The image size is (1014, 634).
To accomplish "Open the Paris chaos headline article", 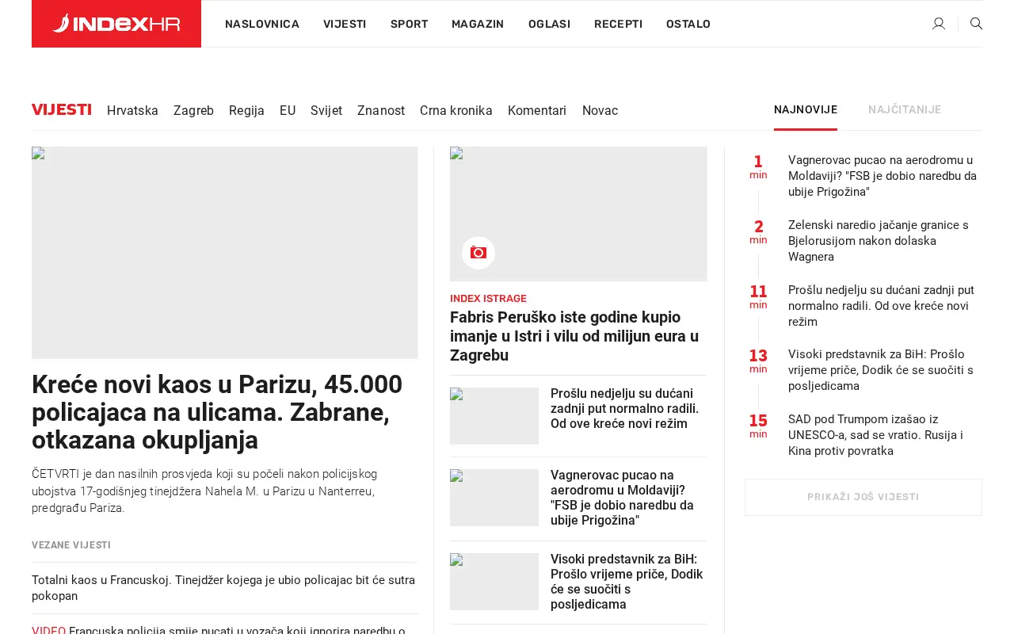I will pos(217,412).
